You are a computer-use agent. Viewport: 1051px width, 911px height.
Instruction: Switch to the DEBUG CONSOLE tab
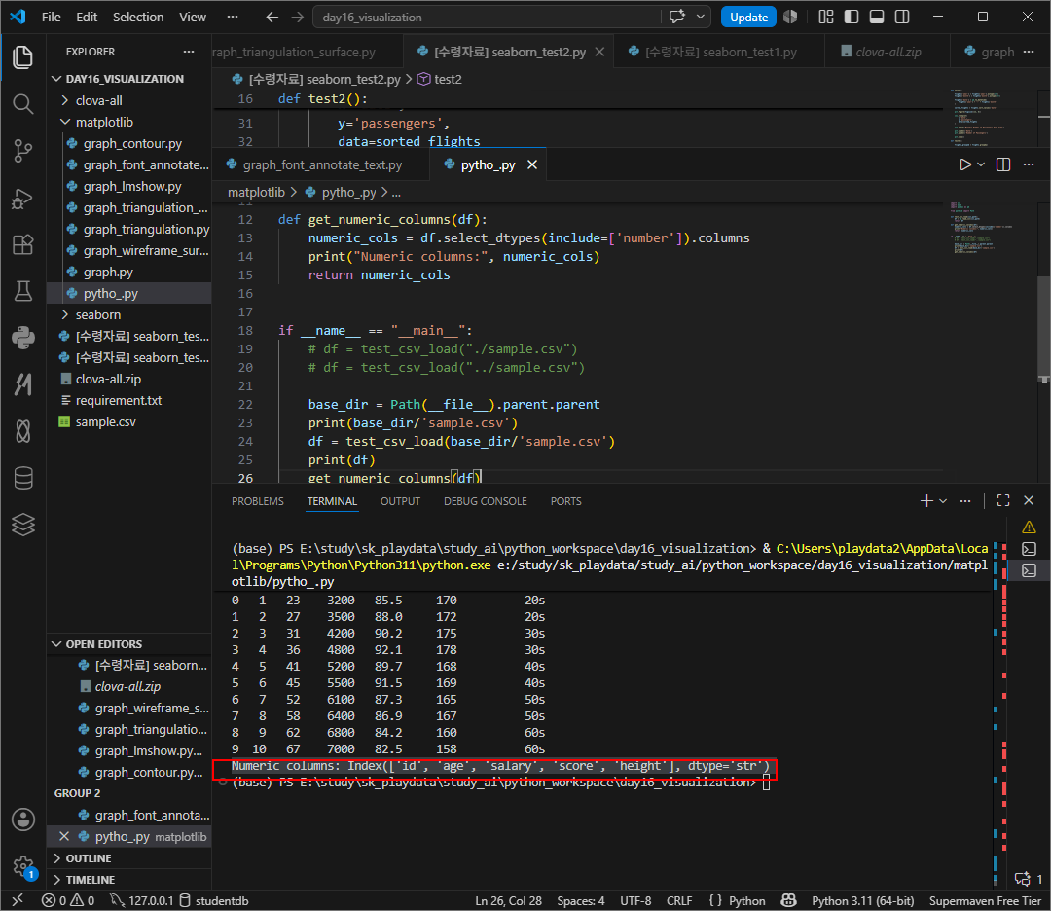486,501
